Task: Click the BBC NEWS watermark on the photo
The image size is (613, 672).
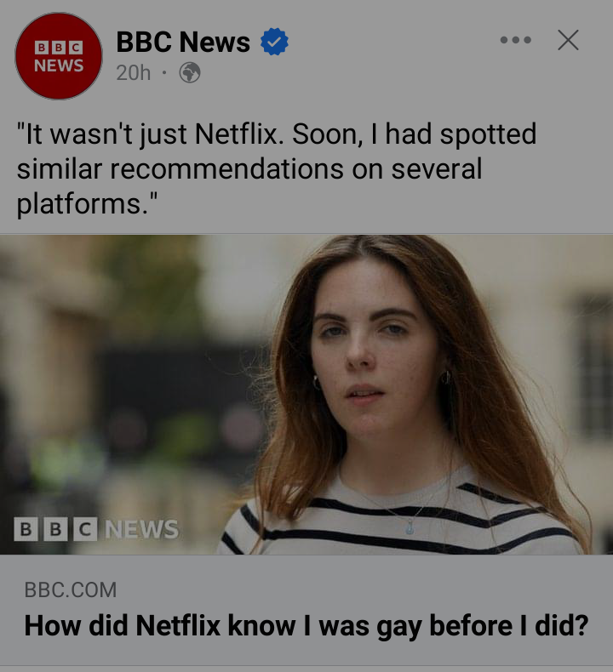Action: coord(96,529)
